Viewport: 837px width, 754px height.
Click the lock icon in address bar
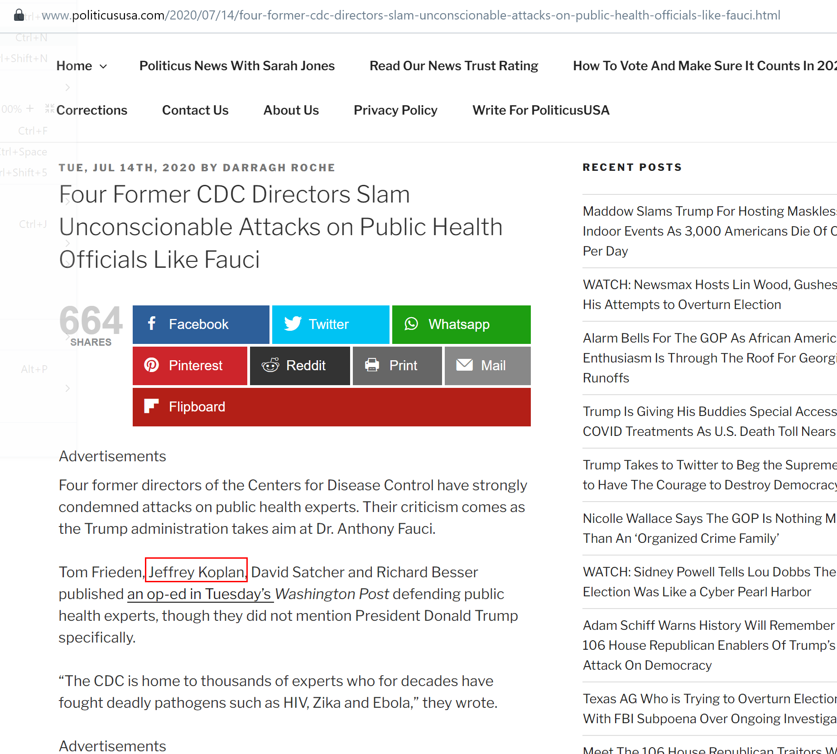click(19, 15)
